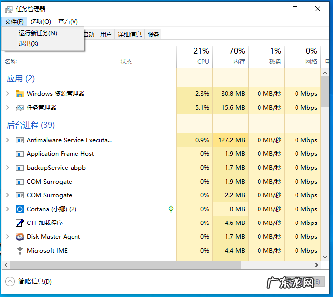Expand Antimalware Service Executable row
Screen dimensions: 333x297
point(8,140)
